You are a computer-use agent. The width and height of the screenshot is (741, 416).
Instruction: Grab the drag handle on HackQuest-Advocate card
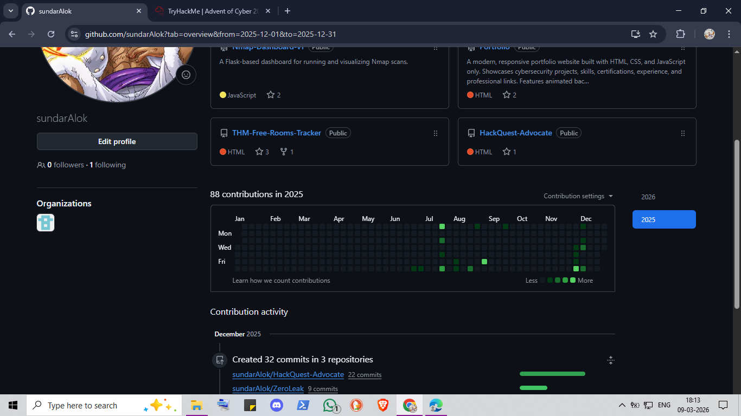point(683,133)
